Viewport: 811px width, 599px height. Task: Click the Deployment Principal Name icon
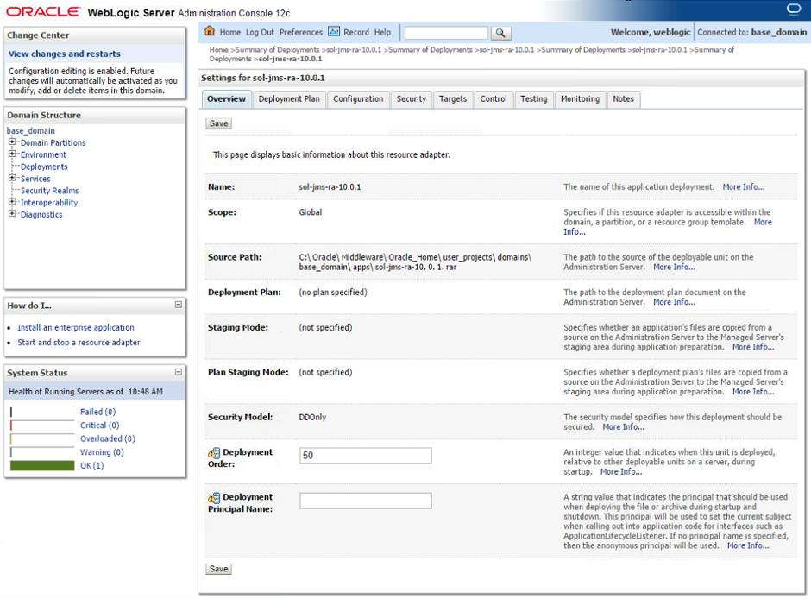pyautogui.click(x=214, y=498)
